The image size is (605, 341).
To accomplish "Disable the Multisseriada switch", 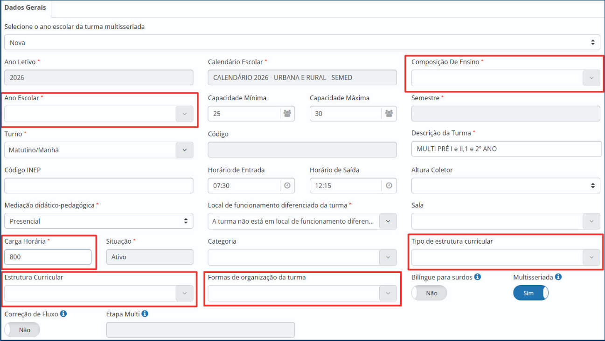I will click(530, 293).
